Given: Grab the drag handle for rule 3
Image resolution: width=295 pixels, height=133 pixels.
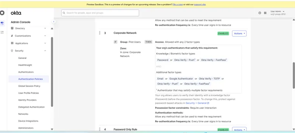Looking at the screenshot, I should (100, 33).
